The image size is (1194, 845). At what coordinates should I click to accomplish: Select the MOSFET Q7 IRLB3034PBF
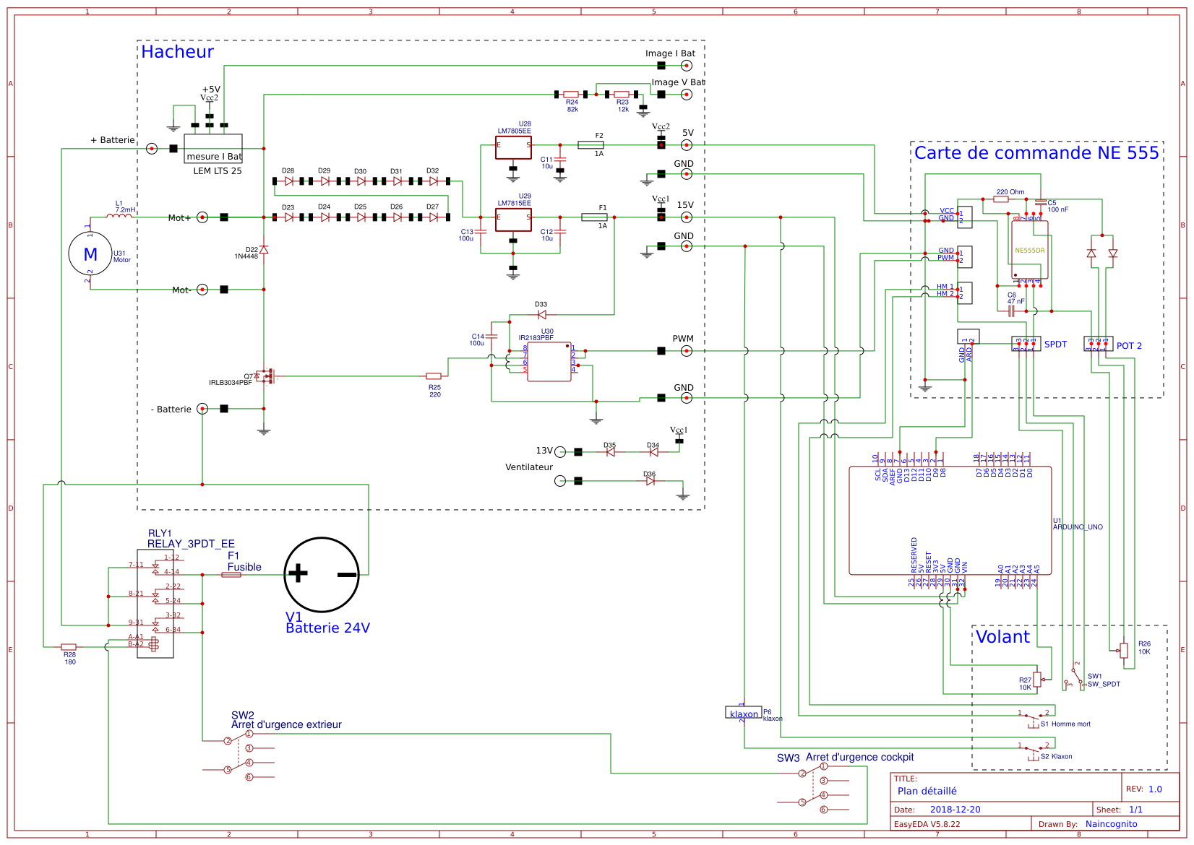pos(269,376)
